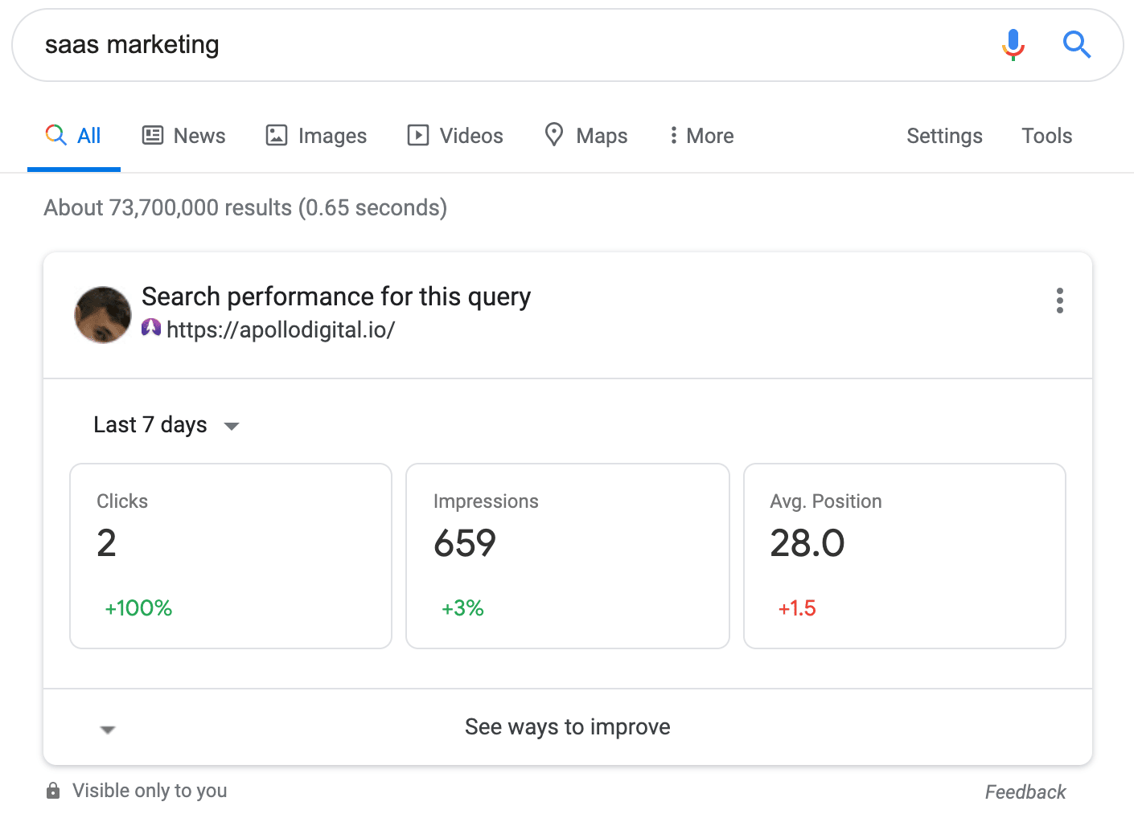Image resolution: width=1134 pixels, height=818 pixels.
Task: Click the profile avatar picture
Action: (x=103, y=315)
